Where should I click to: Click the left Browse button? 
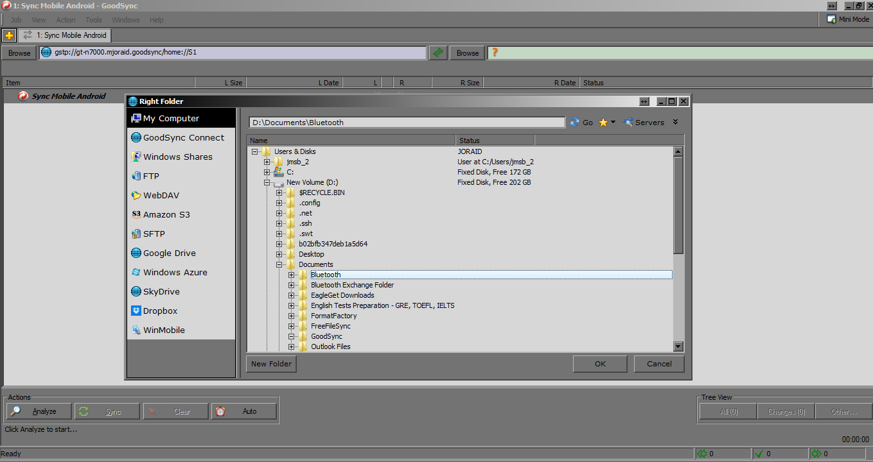pos(19,53)
